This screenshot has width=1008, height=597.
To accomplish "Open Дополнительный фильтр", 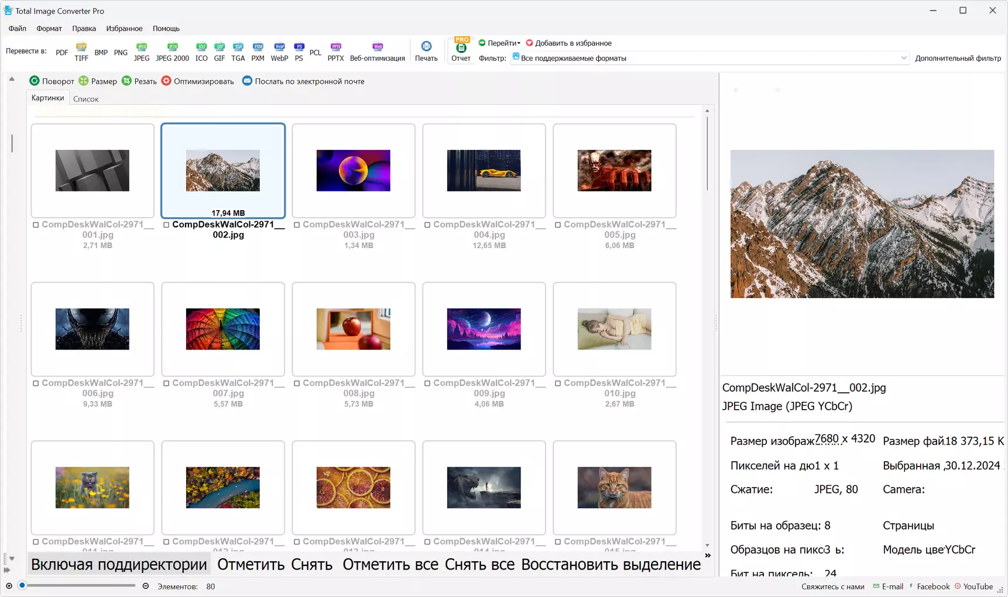I will (x=958, y=58).
